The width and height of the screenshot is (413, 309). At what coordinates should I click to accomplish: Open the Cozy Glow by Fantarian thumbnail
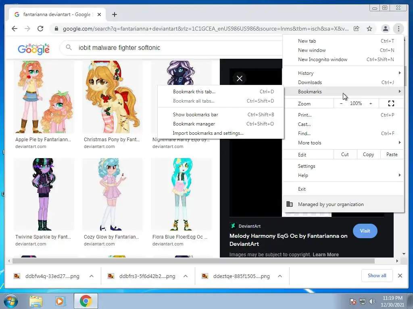coord(113,194)
